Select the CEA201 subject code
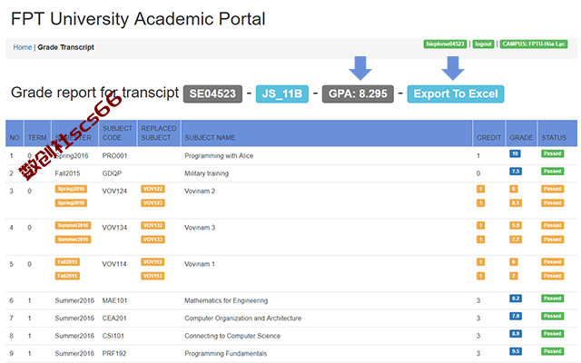 click(114, 319)
